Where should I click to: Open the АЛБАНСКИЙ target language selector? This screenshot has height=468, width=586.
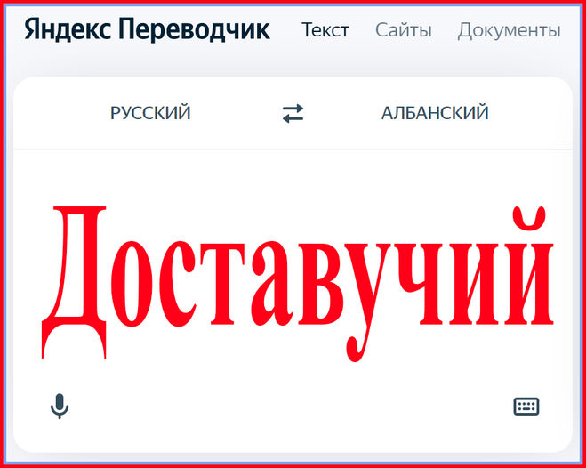point(435,113)
